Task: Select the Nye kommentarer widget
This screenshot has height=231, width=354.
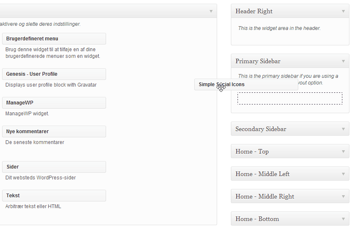Action: 54,132
